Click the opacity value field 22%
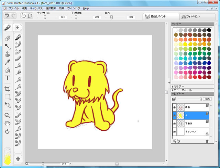 tap(97, 17)
